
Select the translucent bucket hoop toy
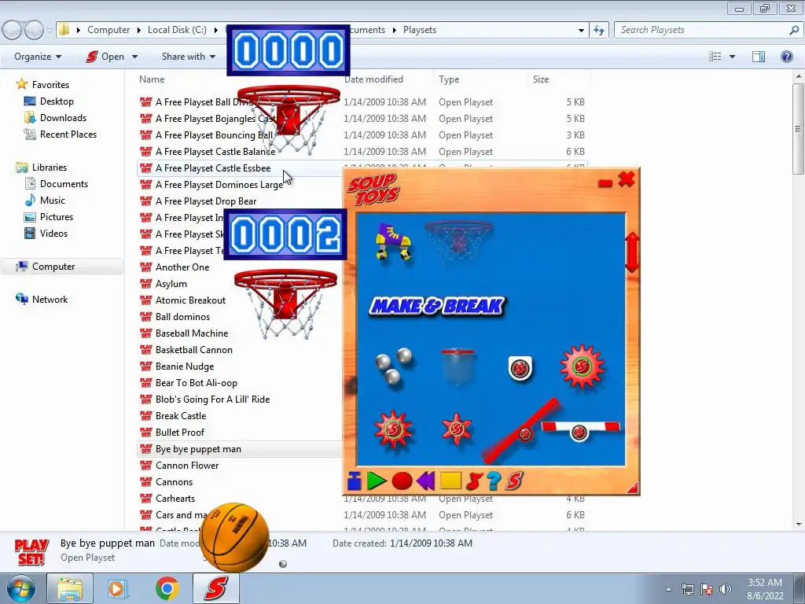(x=457, y=366)
